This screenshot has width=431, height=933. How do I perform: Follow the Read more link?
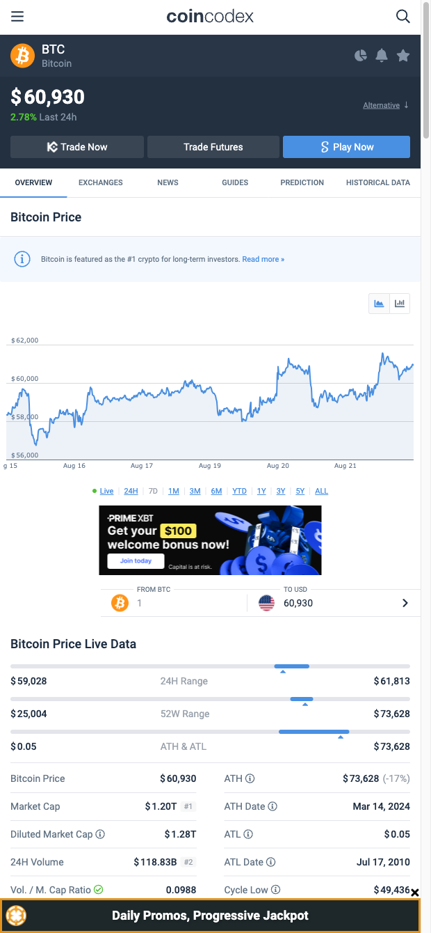tap(263, 259)
